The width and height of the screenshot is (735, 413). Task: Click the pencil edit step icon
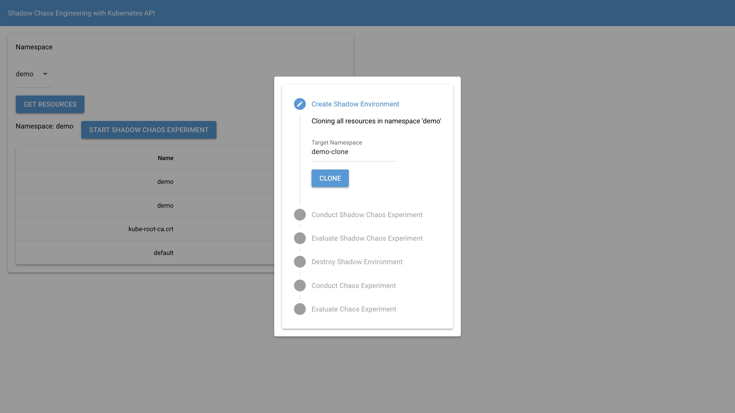coord(300,104)
